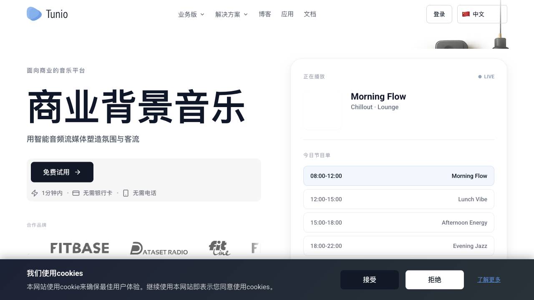534x300 pixels.
Task: Open the 中文 language selector
Action: pyautogui.click(x=482, y=14)
